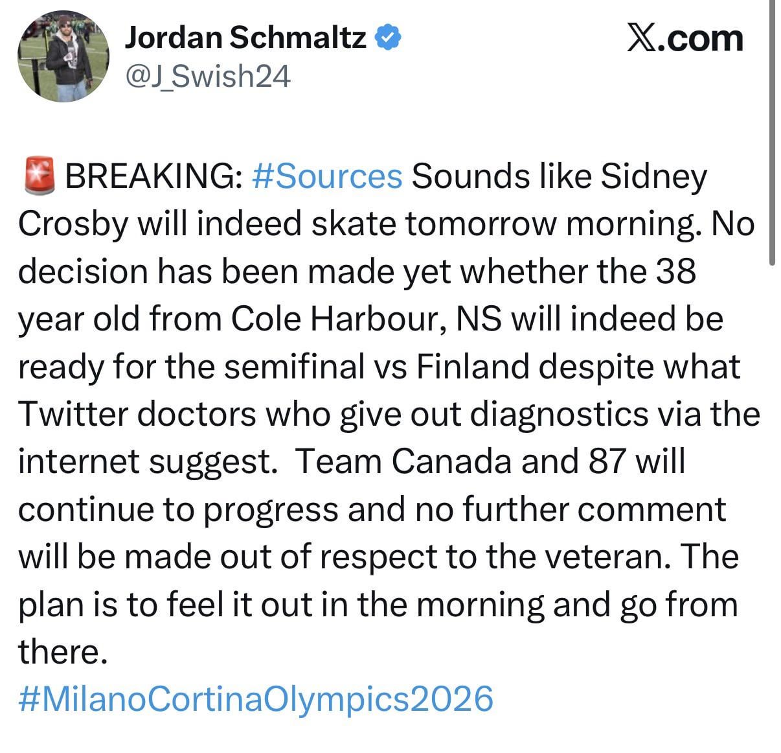The width and height of the screenshot is (781, 753).
Task: Open the @J_Swish24 handle link
Action: [207, 76]
